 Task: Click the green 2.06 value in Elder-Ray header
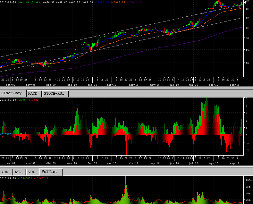tap(21, 100)
